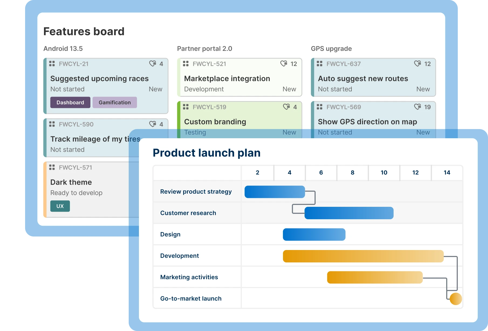Click Ready to develop status on Dark theme
488x331 pixels.
click(76, 193)
